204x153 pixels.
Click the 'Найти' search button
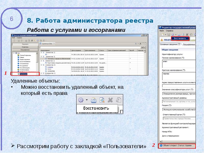(x=143, y=47)
